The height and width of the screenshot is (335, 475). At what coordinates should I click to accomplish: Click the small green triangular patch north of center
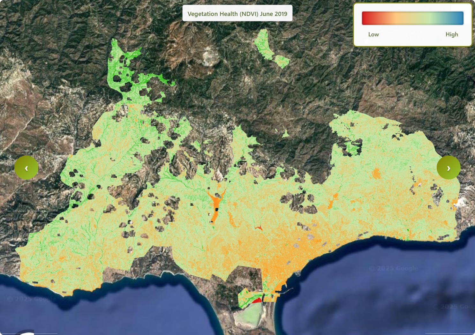pyautogui.click(x=285, y=133)
